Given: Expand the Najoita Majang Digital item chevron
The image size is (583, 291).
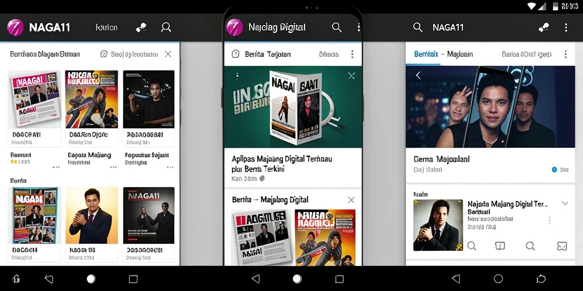Looking at the screenshot, I should 565,203.
